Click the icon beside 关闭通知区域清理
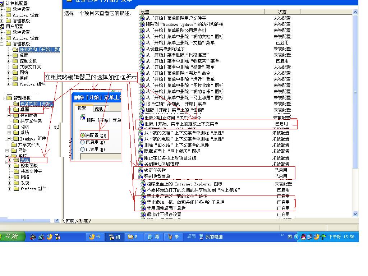This screenshot has width=368, height=276. pyautogui.click(x=141, y=164)
